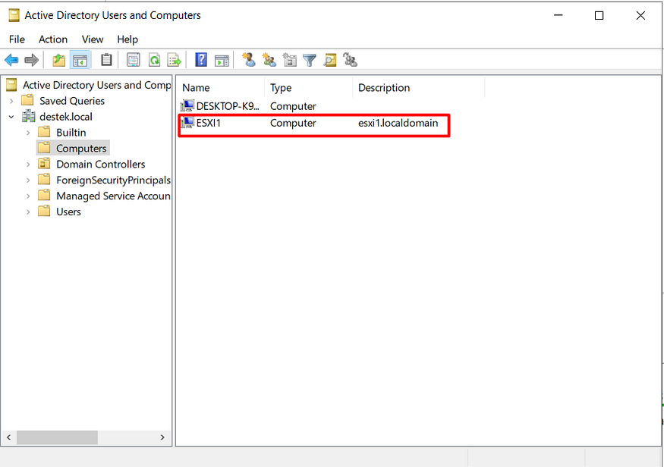664x467 pixels.
Task: Open Help using blue question mark icon
Action: tap(201, 60)
